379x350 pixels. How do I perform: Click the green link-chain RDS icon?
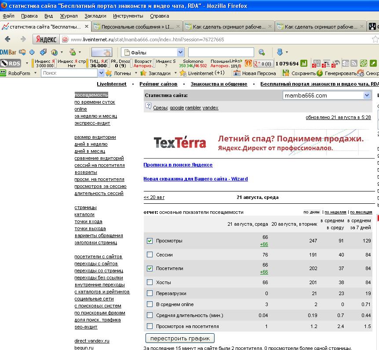tap(363, 63)
